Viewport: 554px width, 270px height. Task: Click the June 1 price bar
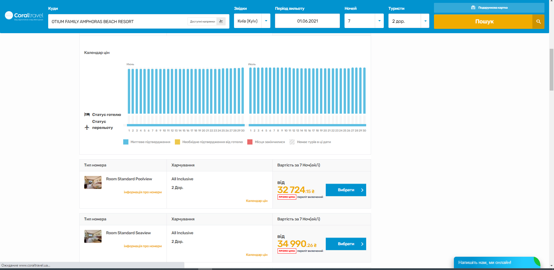point(129,91)
